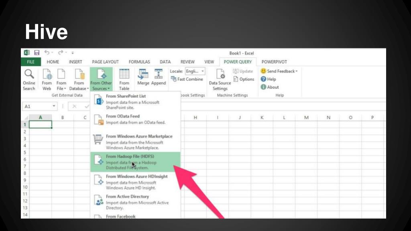Click the About icon
The image size is (411, 231).
click(x=263, y=87)
